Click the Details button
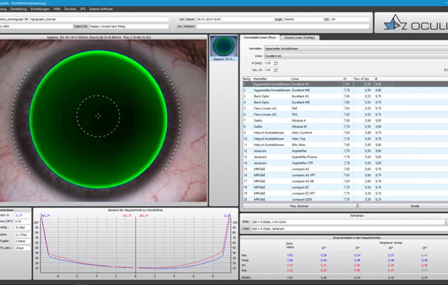Viewport: 448px width, 285px height. click(404, 206)
